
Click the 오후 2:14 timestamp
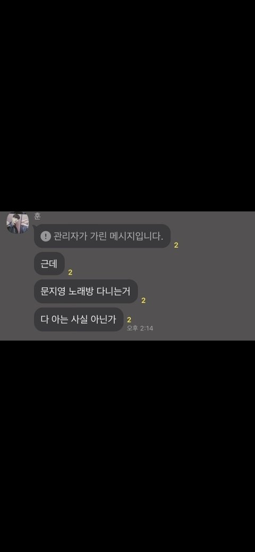pos(140,329)
